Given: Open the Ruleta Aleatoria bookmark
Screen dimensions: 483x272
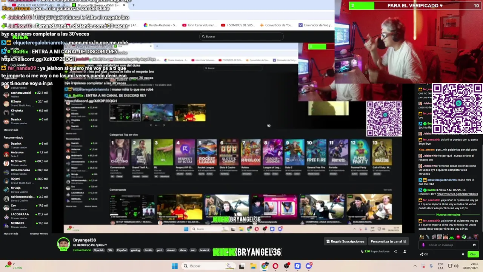Looking at the screenshot, I should point(161,25).
